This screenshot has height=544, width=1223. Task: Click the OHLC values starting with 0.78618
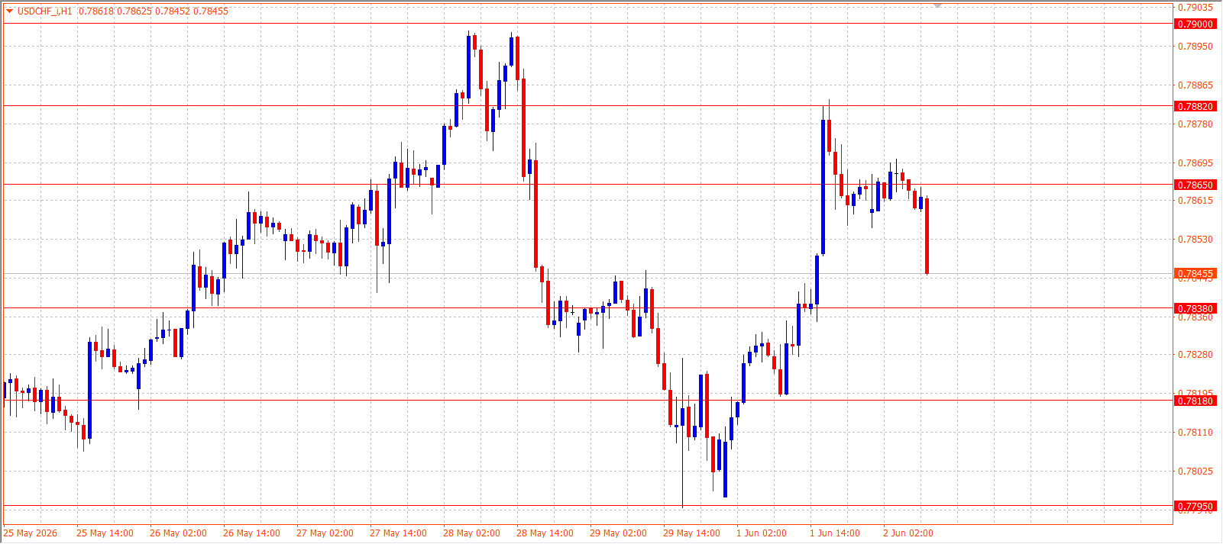[x=154, y=11]
